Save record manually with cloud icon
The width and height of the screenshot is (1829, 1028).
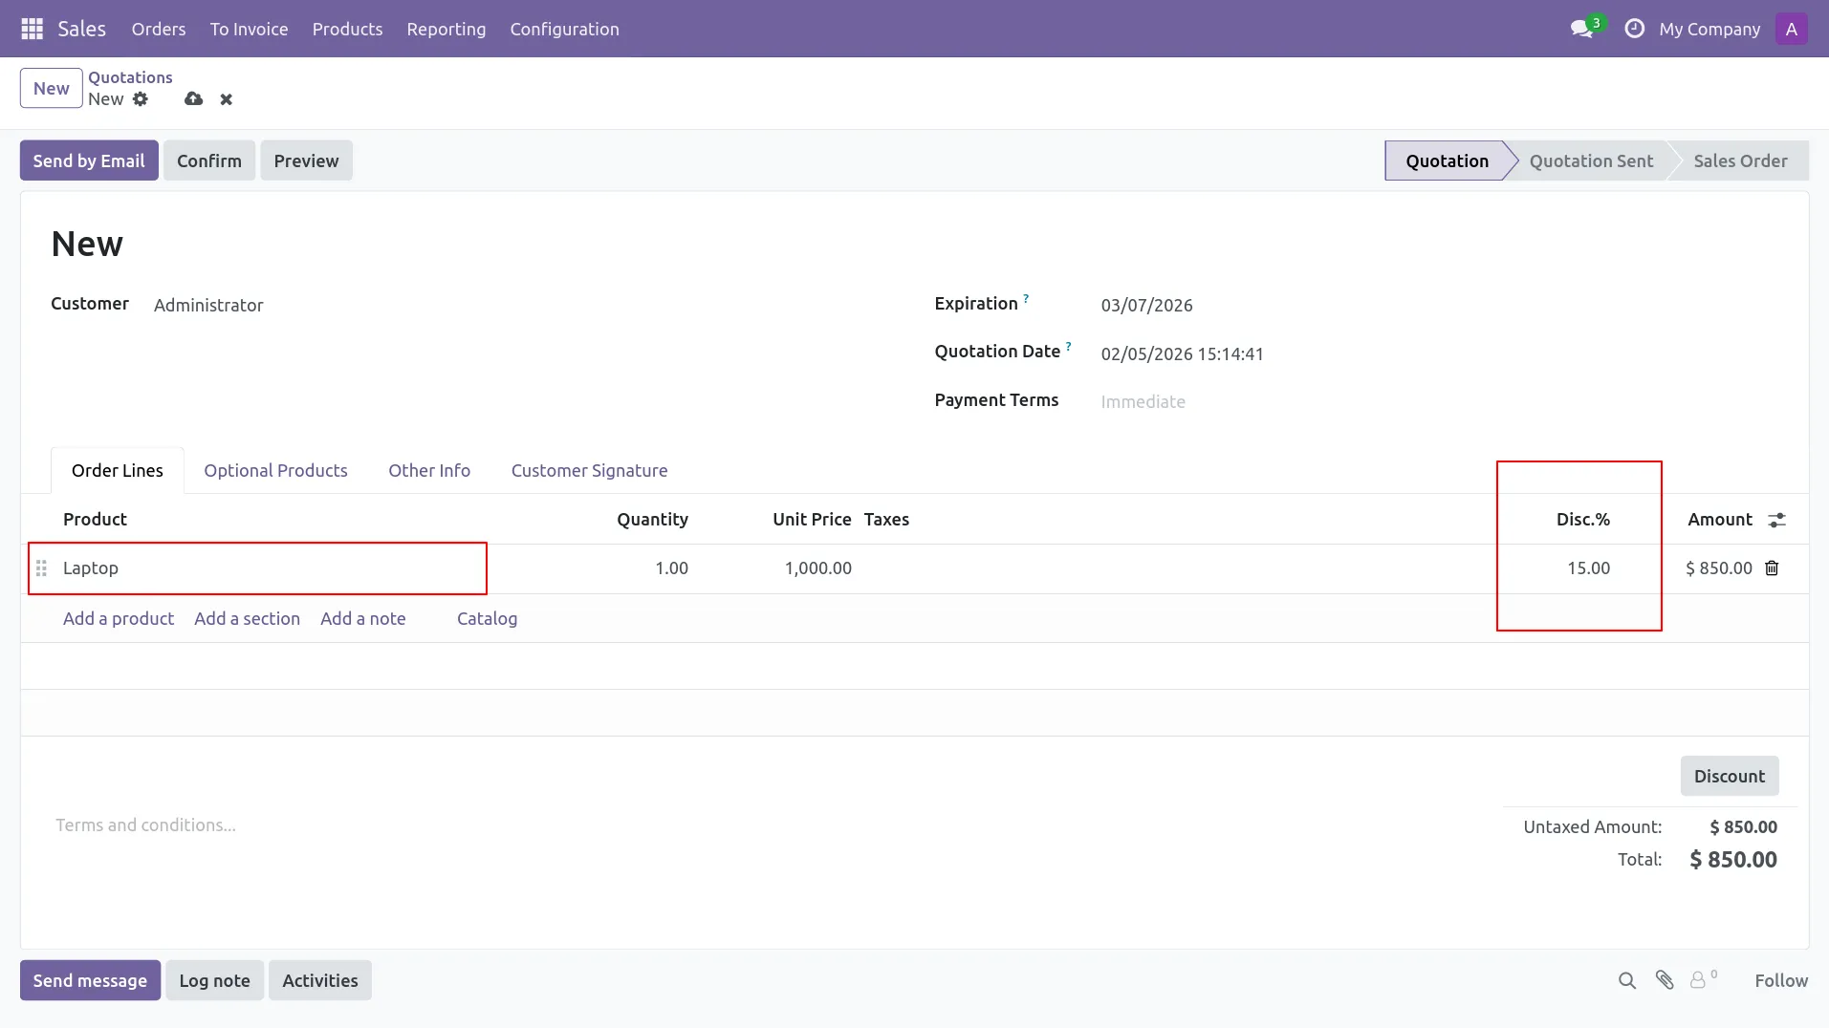tap(194, 99)
